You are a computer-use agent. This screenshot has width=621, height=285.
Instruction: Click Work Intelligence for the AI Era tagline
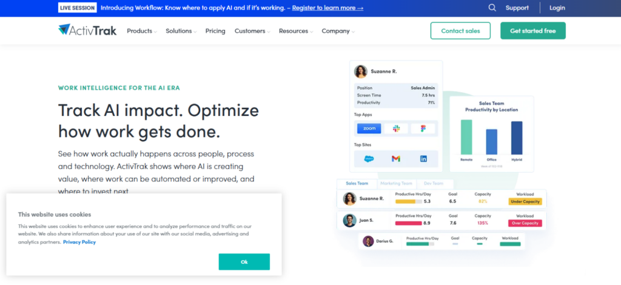coord(119,88)
